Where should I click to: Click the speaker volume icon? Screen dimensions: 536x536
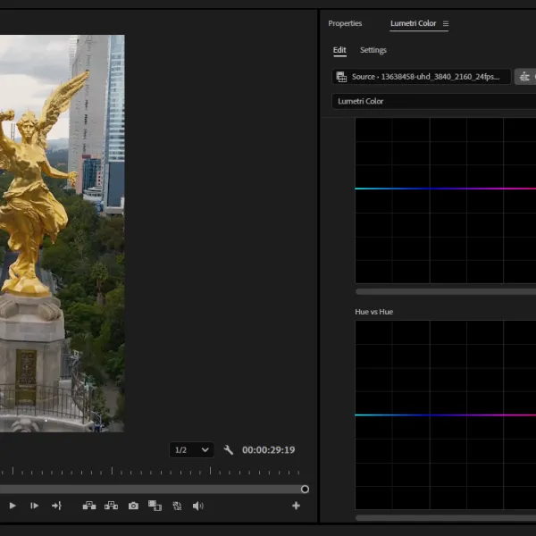198,506
